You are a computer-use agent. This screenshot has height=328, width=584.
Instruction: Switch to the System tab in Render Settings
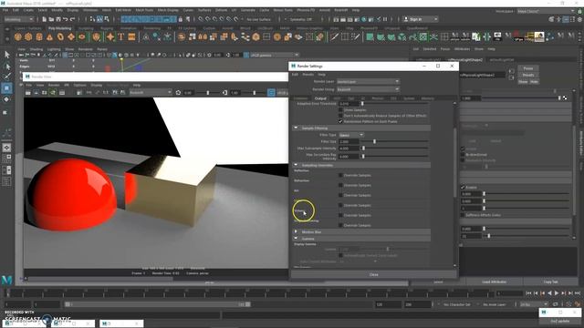point(409,98)
